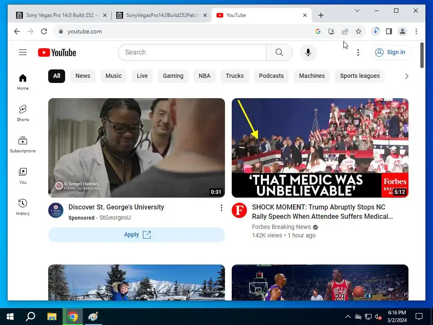Screen dimensions: 433x325
Task: Open Forbes Breaking News channel avatar
Action: coord(239,210)
